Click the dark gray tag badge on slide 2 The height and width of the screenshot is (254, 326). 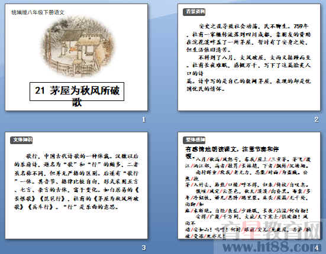click(x=194, y=12)
